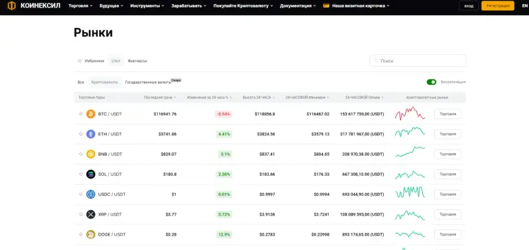Click Торговля button for BNB / USDT

pyautogui.click(x=447, y=154)
